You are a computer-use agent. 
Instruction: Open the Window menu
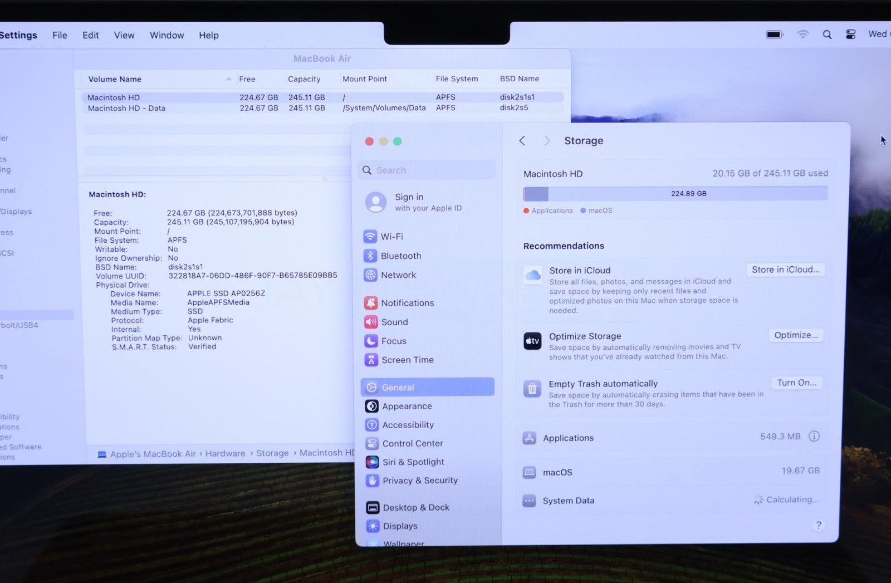pyautogui.click(x=167, y=35)
